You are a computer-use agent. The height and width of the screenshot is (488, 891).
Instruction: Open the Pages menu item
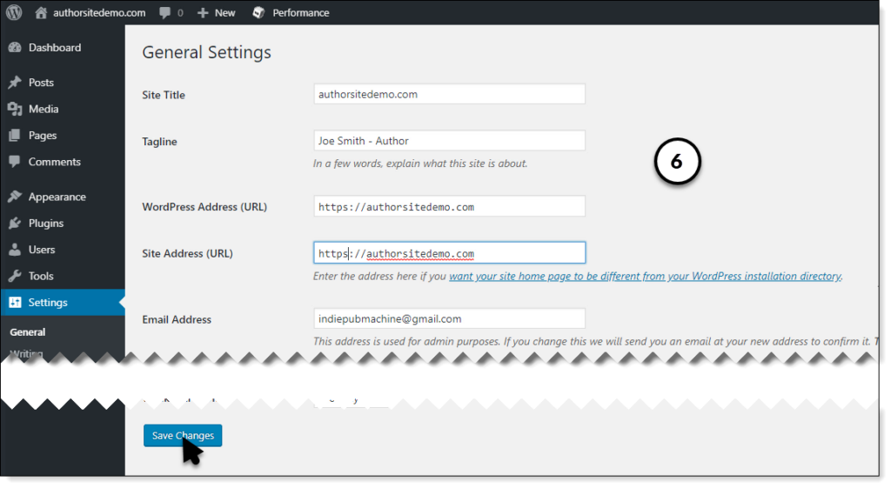[43, 136]
